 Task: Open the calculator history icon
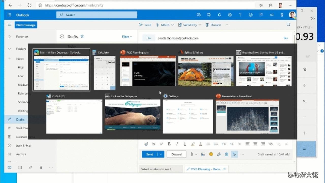pyautogui.click(x=313, y=19)
